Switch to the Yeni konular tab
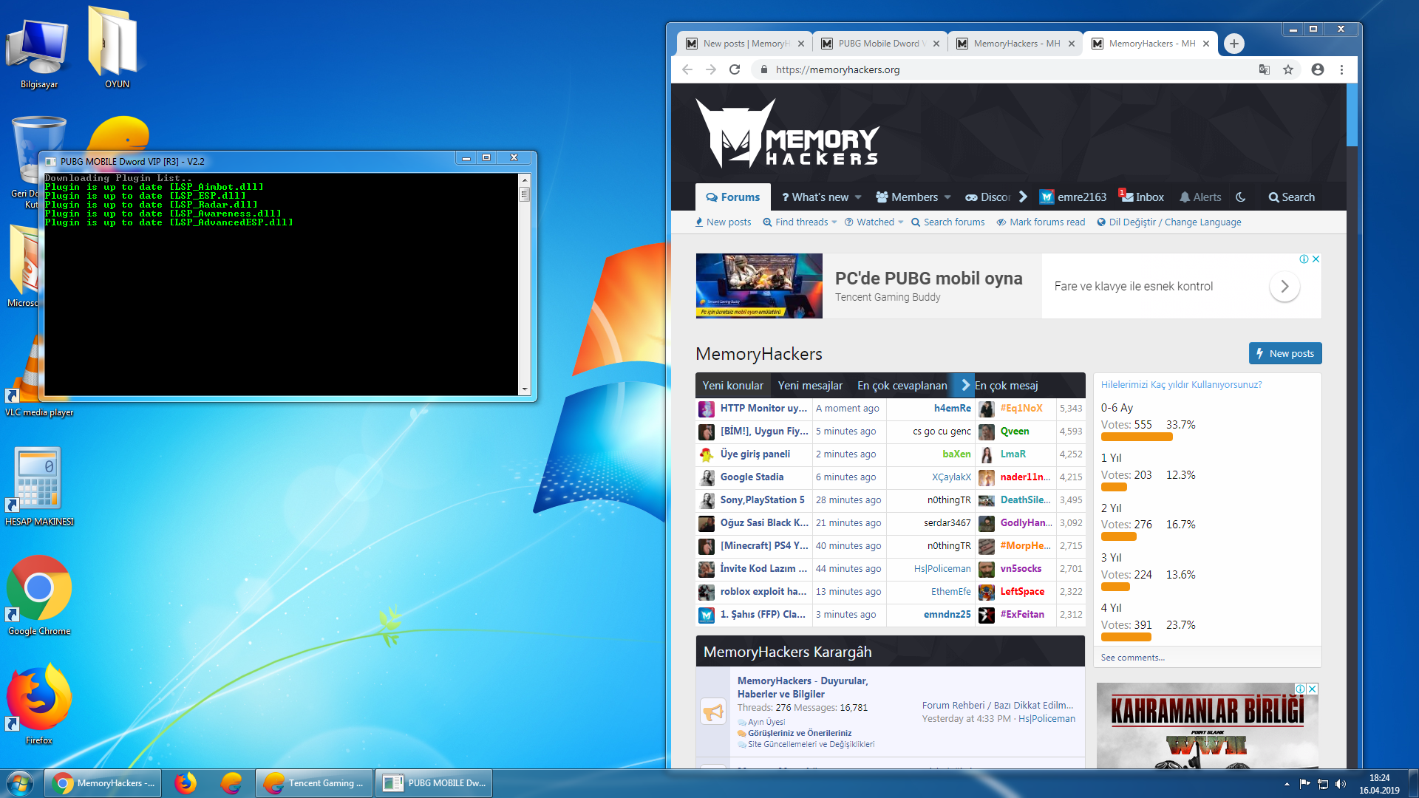Viewport: 1419px width, 798px height. pos(732,386)
